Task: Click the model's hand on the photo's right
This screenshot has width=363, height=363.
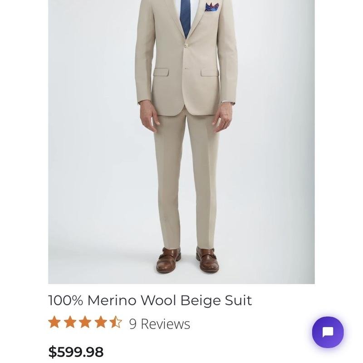Action: pos(223,116)
